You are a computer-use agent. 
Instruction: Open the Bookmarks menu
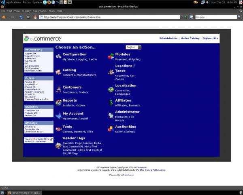tap(40, 11)
